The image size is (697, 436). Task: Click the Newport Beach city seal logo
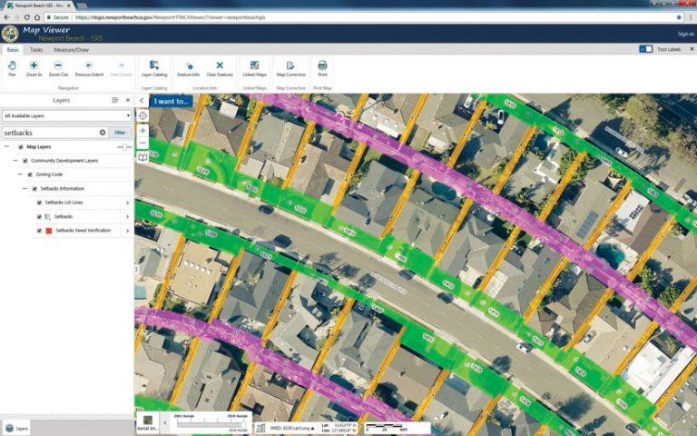tap(10, 34)
